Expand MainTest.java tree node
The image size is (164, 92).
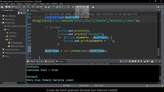tap(7, 46)
